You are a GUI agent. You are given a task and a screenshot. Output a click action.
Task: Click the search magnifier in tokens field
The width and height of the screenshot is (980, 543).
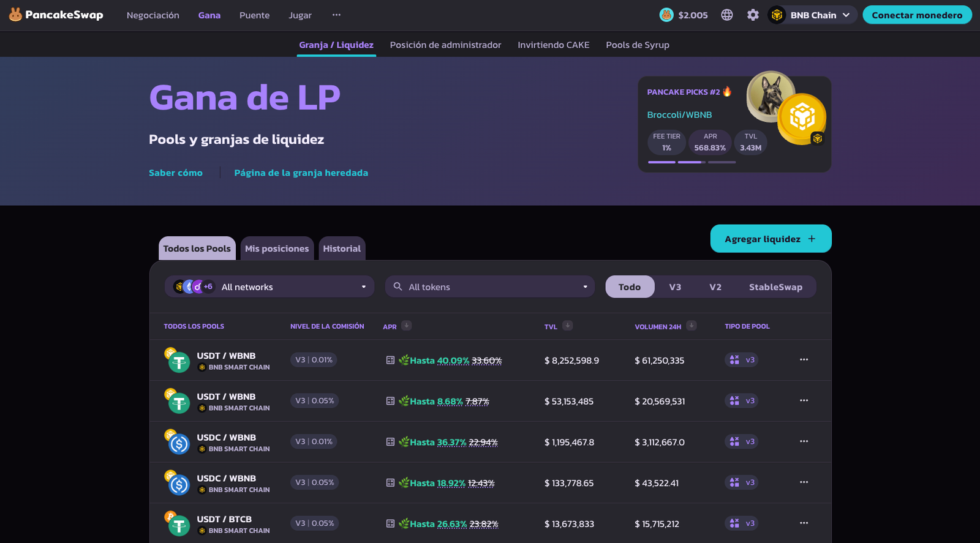pos(398,286)
